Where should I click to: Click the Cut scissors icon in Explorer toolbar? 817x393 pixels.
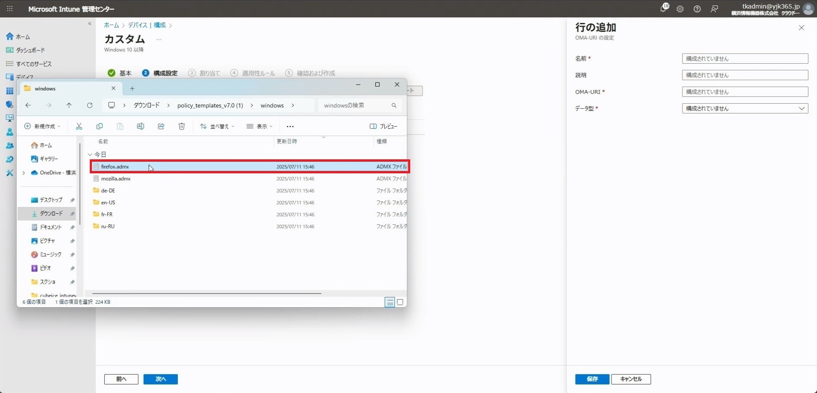click(79, 126)
